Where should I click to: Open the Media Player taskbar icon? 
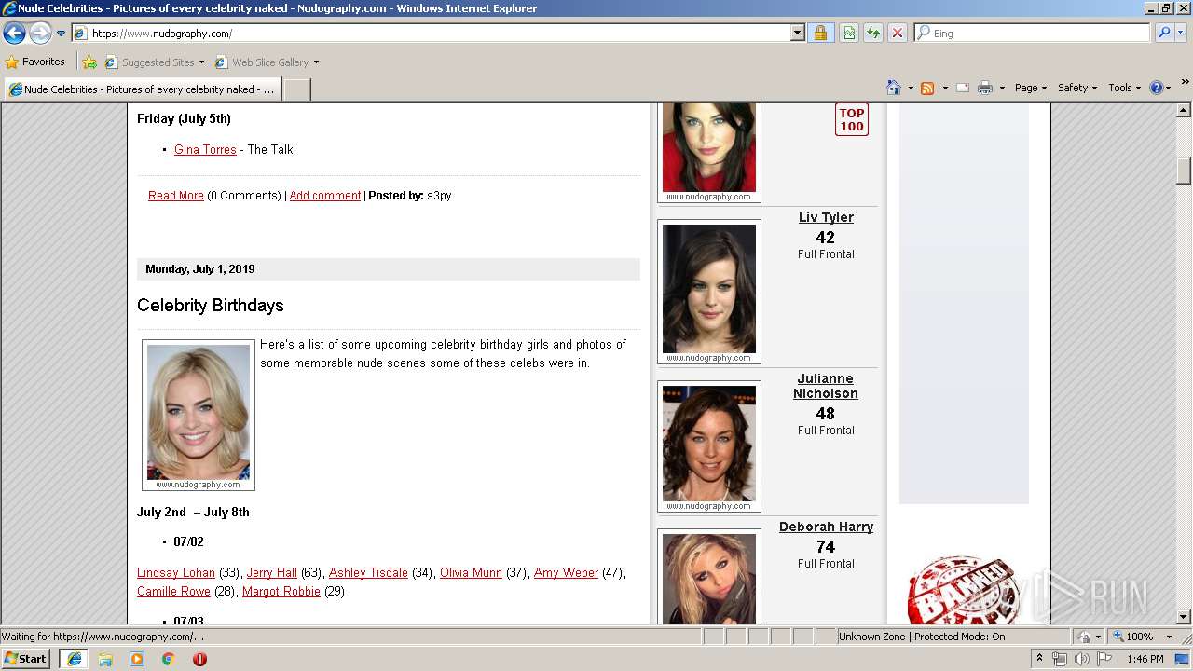(137, 659)
